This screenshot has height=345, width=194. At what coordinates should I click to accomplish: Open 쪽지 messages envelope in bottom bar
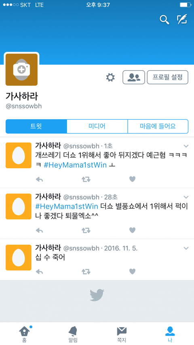121,334
